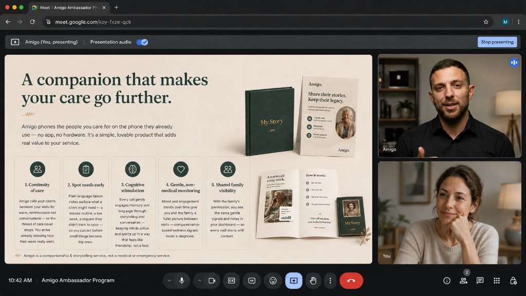The height and width of the screenshot is (296, 526).
Task: Open chat with everyone
Action: [480, 281]
